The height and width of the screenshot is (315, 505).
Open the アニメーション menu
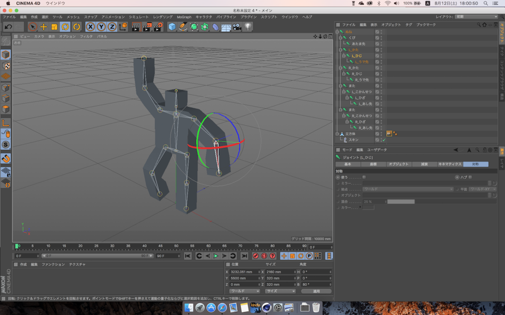113,17
